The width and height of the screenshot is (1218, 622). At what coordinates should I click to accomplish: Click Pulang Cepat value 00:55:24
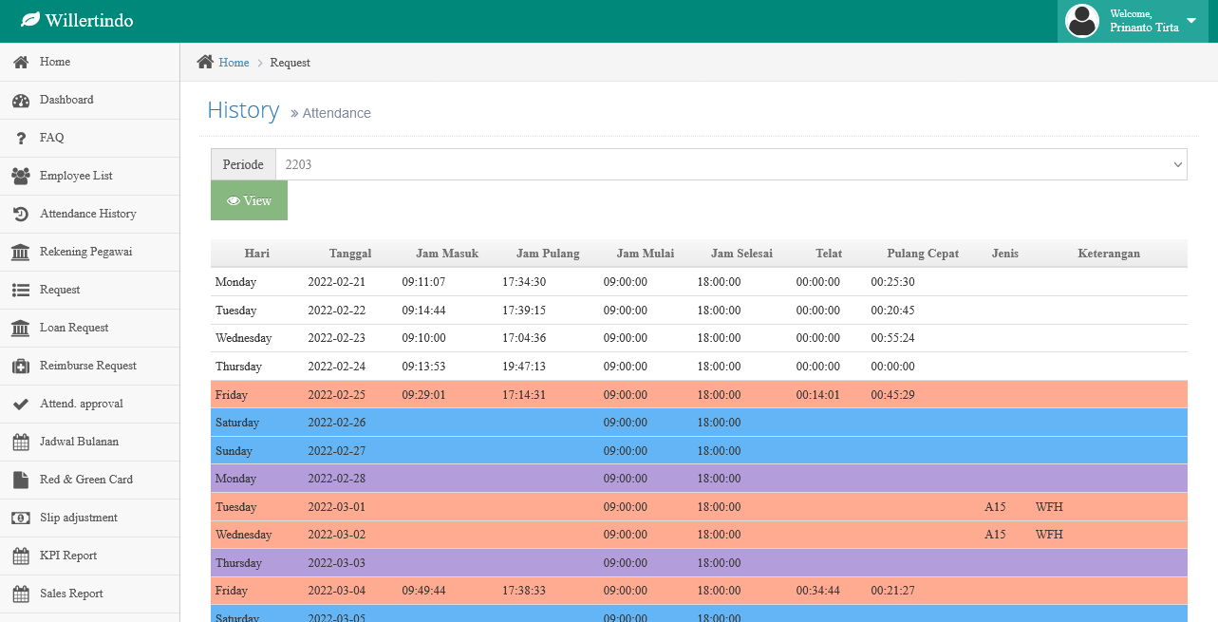(892, 338)
